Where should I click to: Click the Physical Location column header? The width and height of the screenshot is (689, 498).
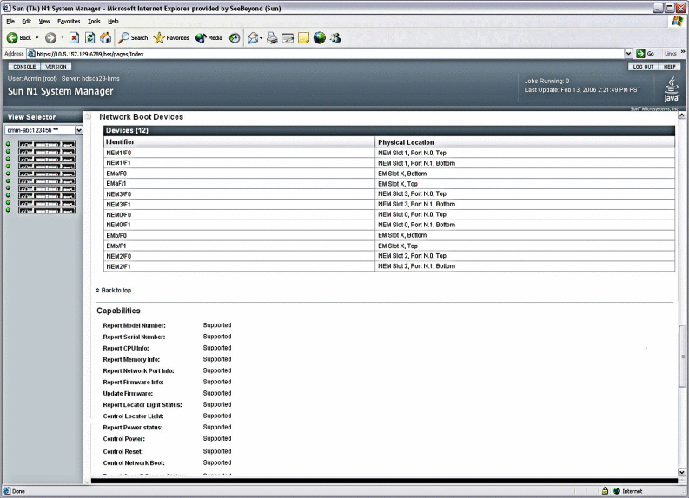[x=525, y=142]
